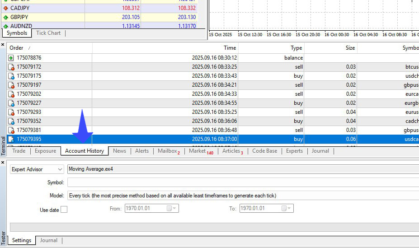Switch to the Tester Journal tab

pos(48,240)
